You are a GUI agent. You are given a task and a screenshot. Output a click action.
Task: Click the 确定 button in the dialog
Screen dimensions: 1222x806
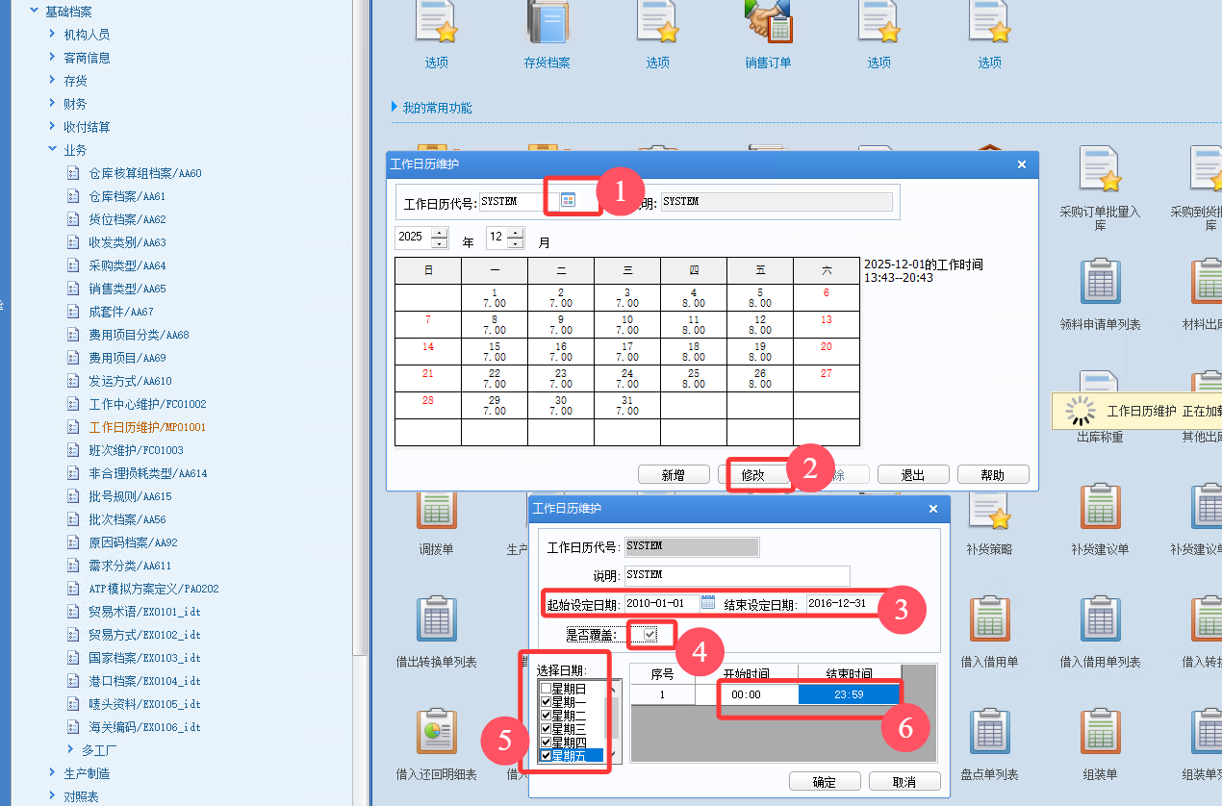pyautogui.click(x=824, y=782)
